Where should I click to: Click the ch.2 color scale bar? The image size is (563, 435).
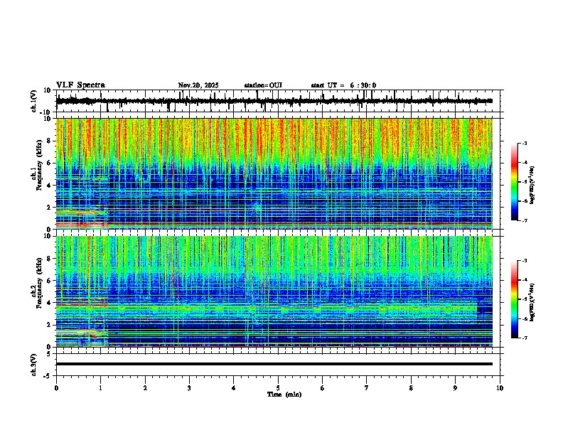(x=515, y=299)
